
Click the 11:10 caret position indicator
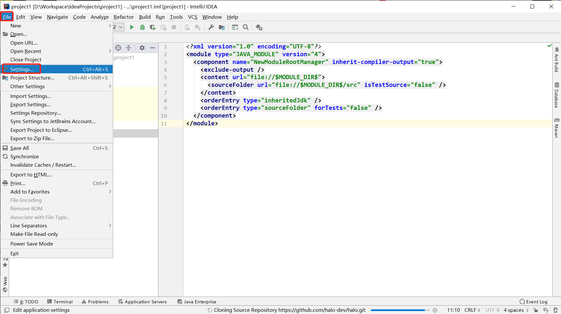(x=454, y=310)
